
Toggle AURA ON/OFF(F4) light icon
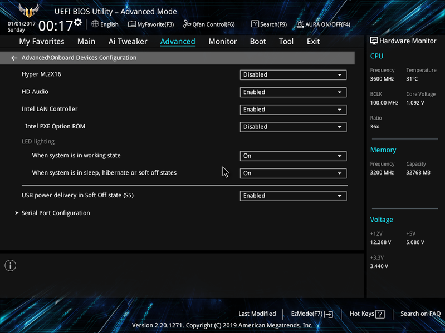click(300, 24)
